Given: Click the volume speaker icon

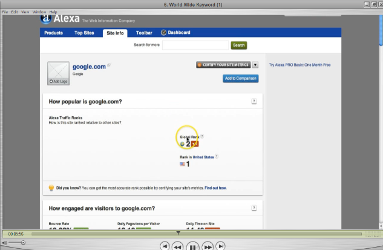Looking at the screenshot, I should [x=4, y=243].
